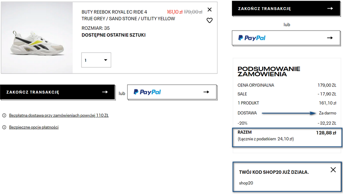Pay with PayPal button in right sidebar
Screen dimensions: 343x194
pyautogui.click(x=286, y=38)
